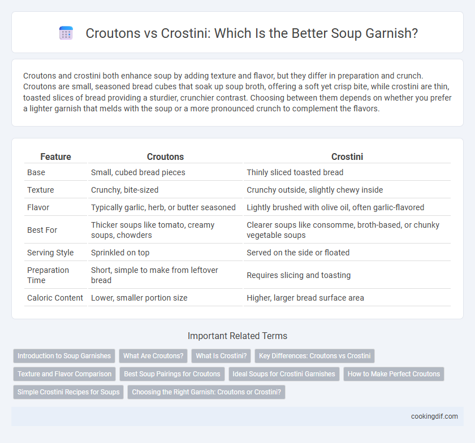This screenshot has width=475, height=443.
Task: Open Best Soup Pairings for Croutons tag
Action: tap(172, 374)
